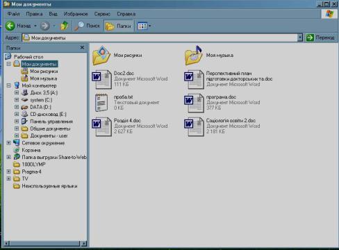Click the folder pane horizontal scrollbar
The image size is (339, 250).
tap(44, 243)
